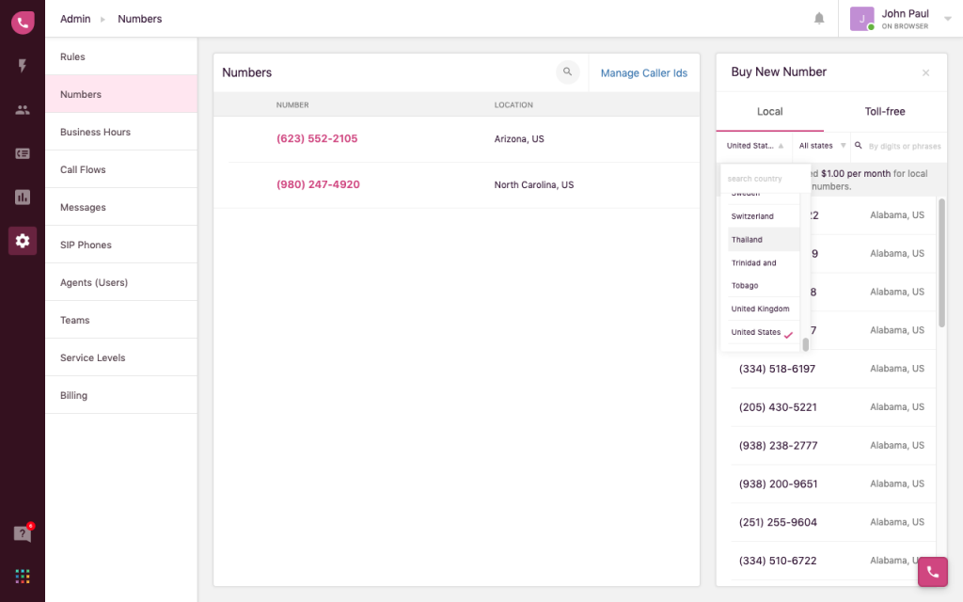The height and width of the screenshot is (602, 963).
Task: Open the lightning bolt activity icon
Action: point(22,66)
